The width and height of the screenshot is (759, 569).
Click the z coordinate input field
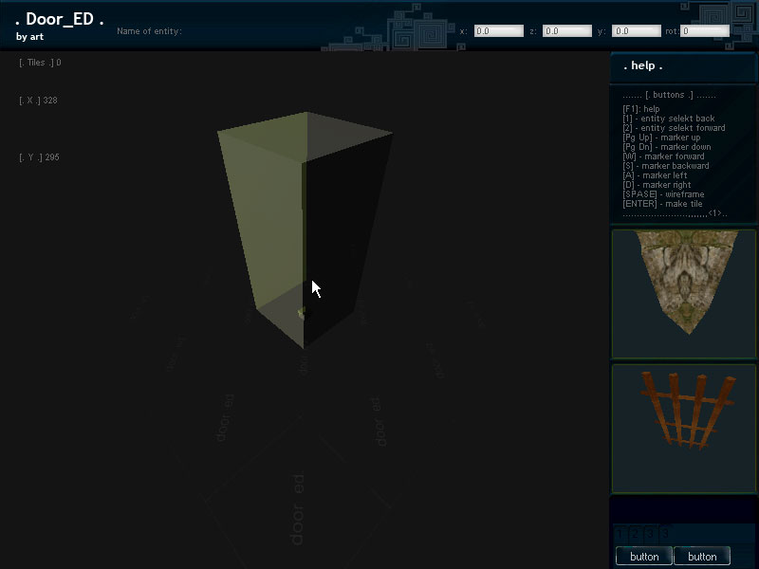pos(566,31)
